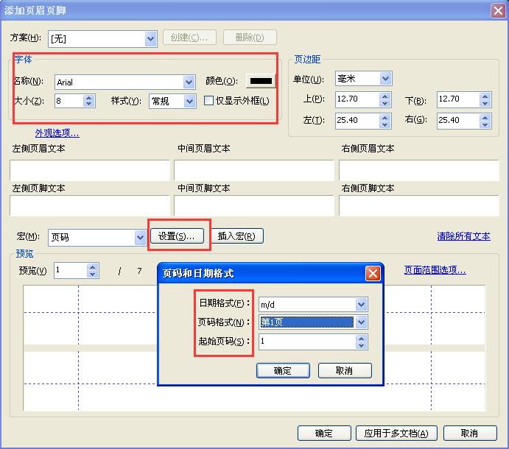Close the 页码和日期格式 dialog

(x=373, y=273)
